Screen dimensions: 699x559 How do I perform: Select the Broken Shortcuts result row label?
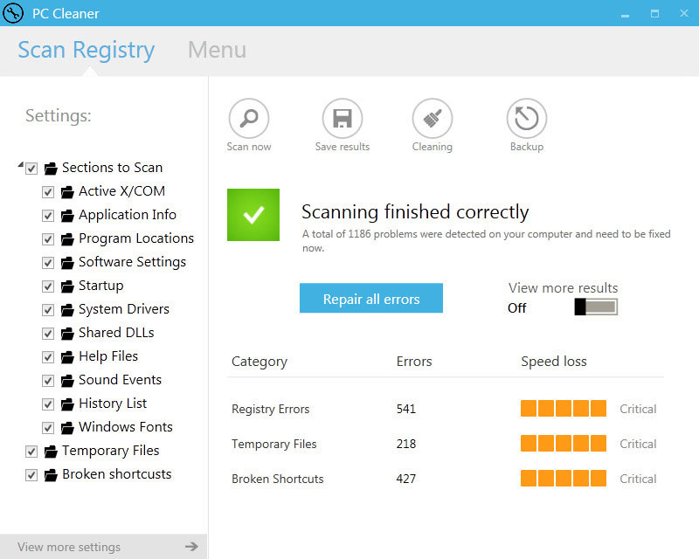[x=277, y=479]
